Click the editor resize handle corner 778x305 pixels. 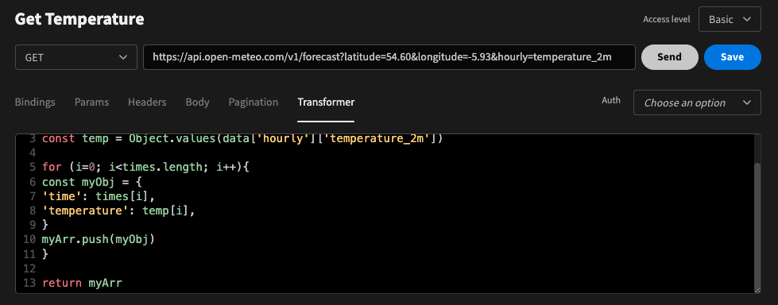point(757,290)
